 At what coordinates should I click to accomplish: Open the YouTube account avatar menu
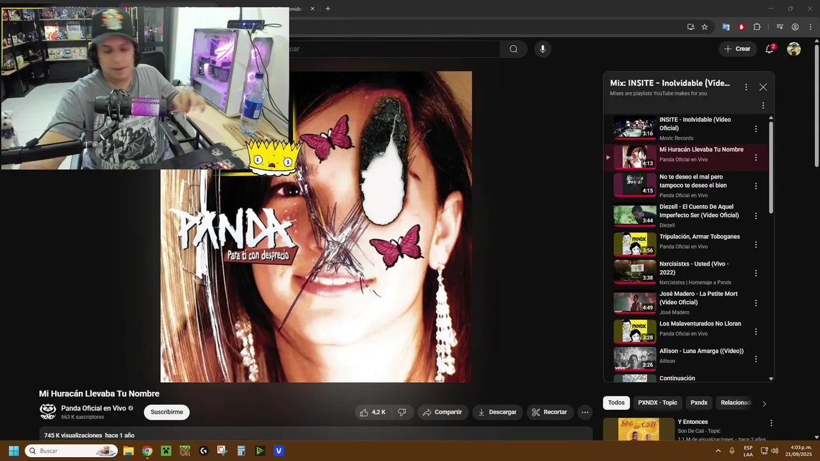point(794,49)
